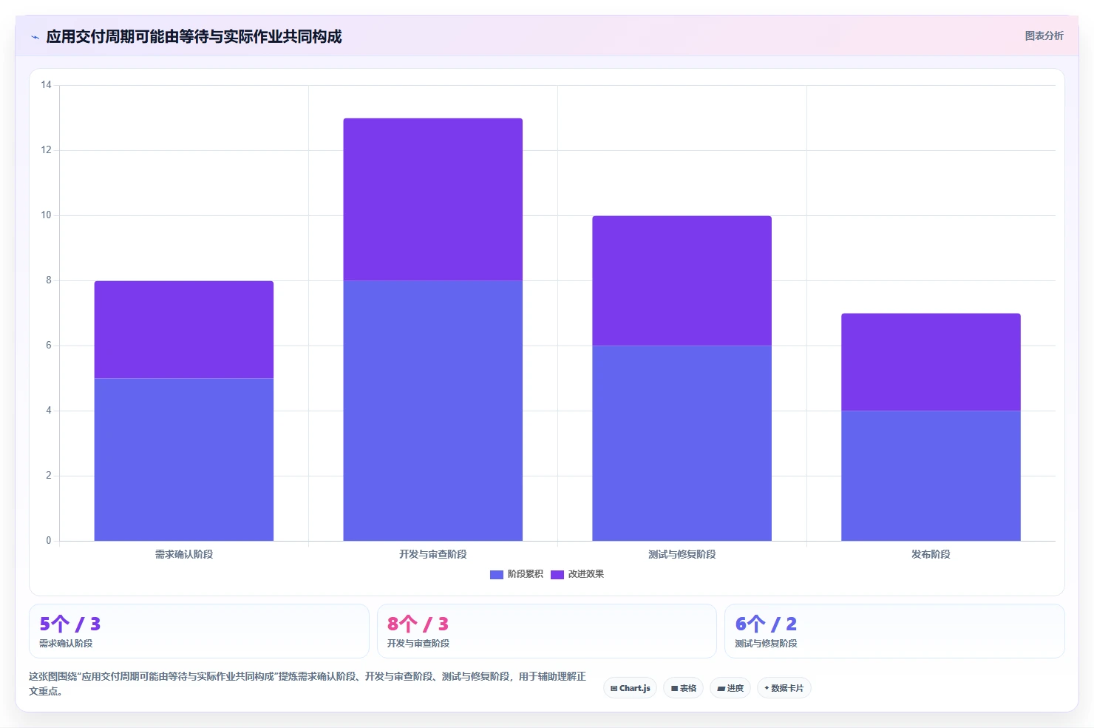Toggle the 阶段累积 legend color box
This screenshot has width=1094, height=728.
point(497,574)
